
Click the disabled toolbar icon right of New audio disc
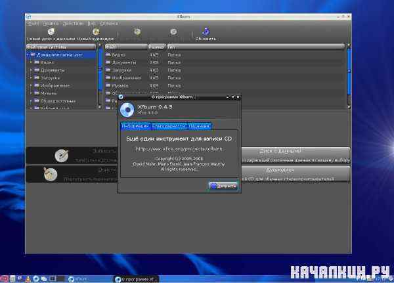click(137, 32)
